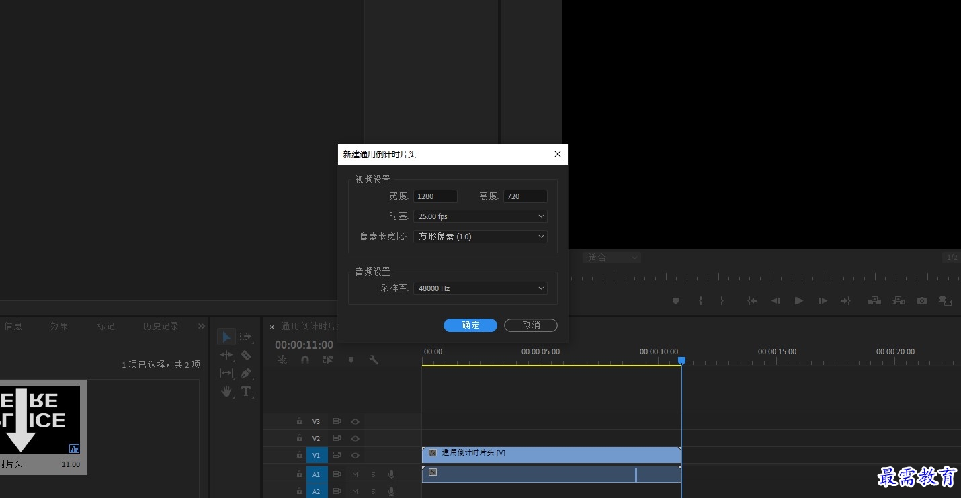Add a marker in timeline header
961x498 pixels.
[x=351, y=360]
